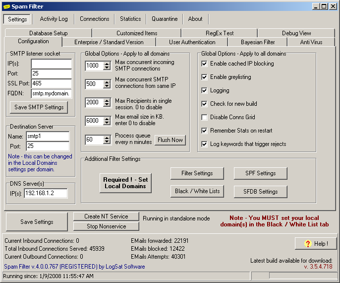Uncheck Log keywords that trigger rejects

tap(205, 144)
